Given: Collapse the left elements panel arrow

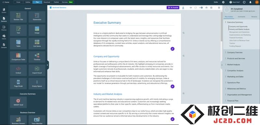Looking at the screenshot, I should pyautogui.click(x=47, y=65).
